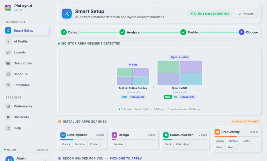
Task: Open the Templates icon in sidebar
Action: click(x=8, y=85)
